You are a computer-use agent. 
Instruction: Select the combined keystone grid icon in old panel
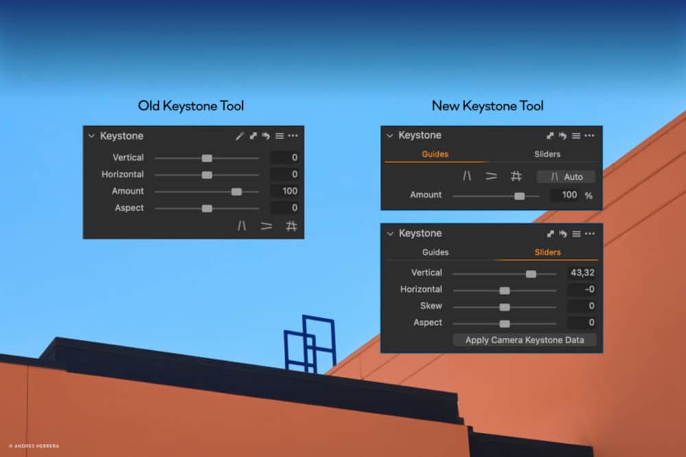(292, 226)
